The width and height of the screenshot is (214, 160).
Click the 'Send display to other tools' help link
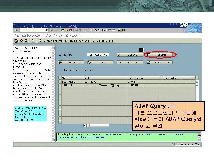pyautogui.click(x=91, y=137)
